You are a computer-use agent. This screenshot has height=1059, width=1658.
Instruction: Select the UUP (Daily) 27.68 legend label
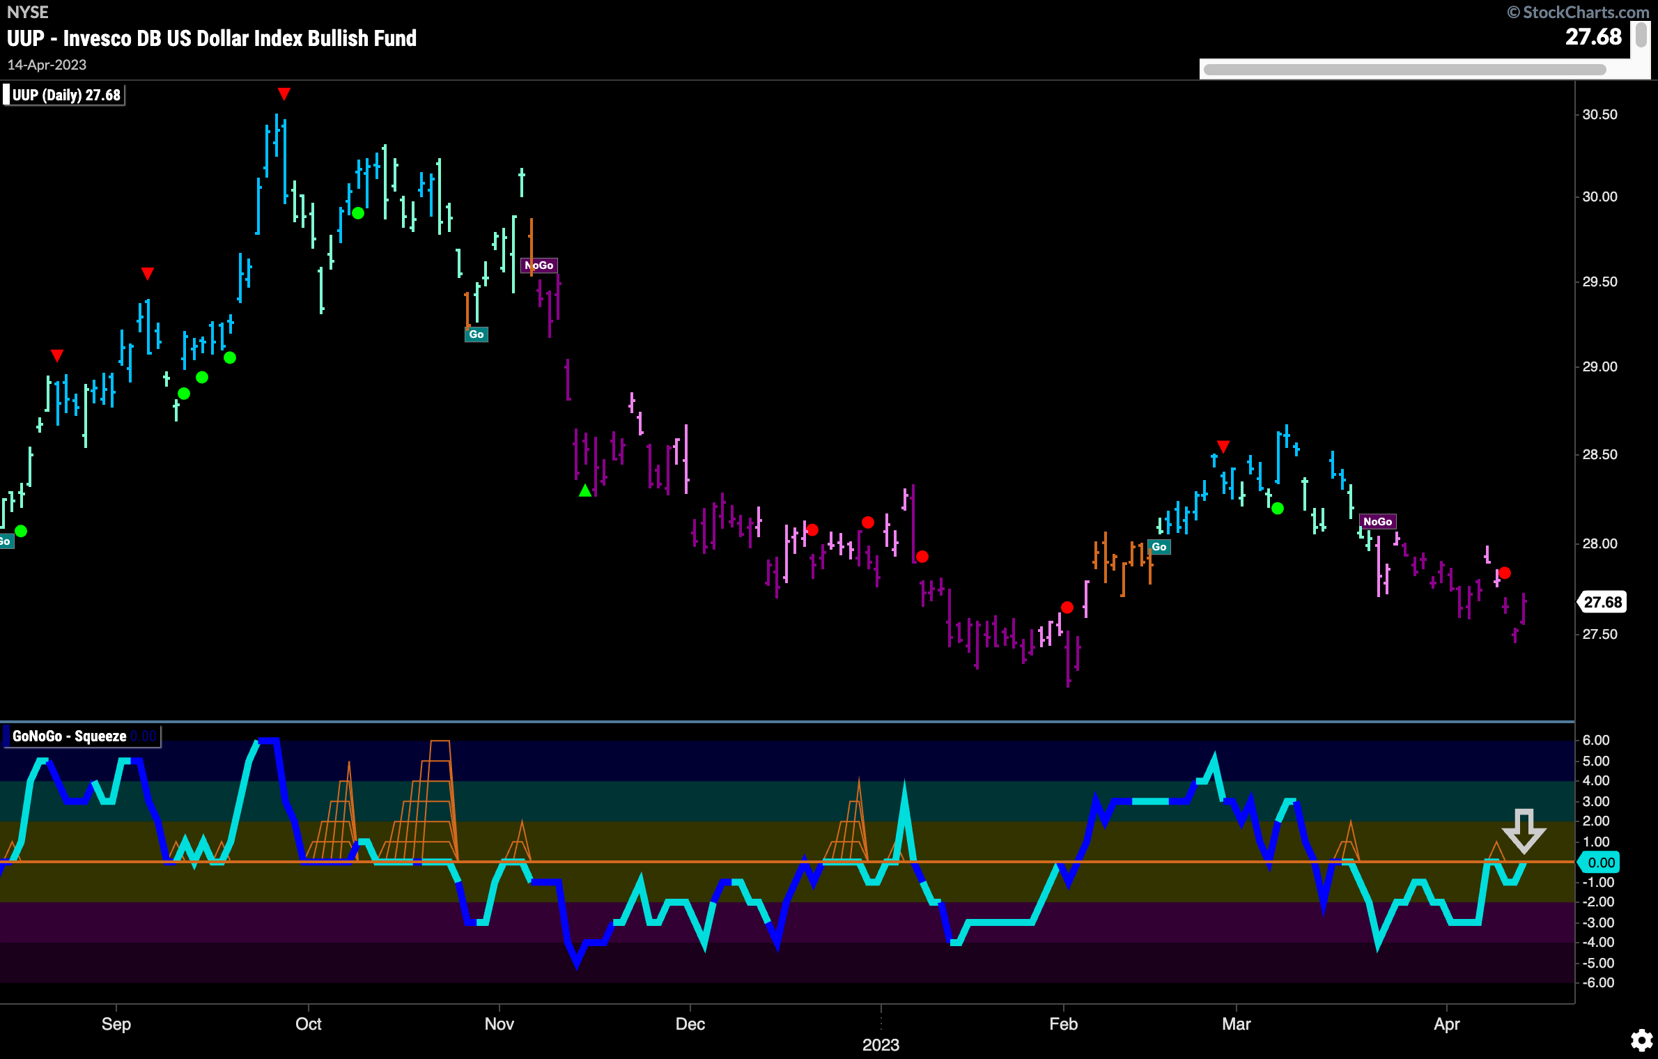(x=65, y=95)
